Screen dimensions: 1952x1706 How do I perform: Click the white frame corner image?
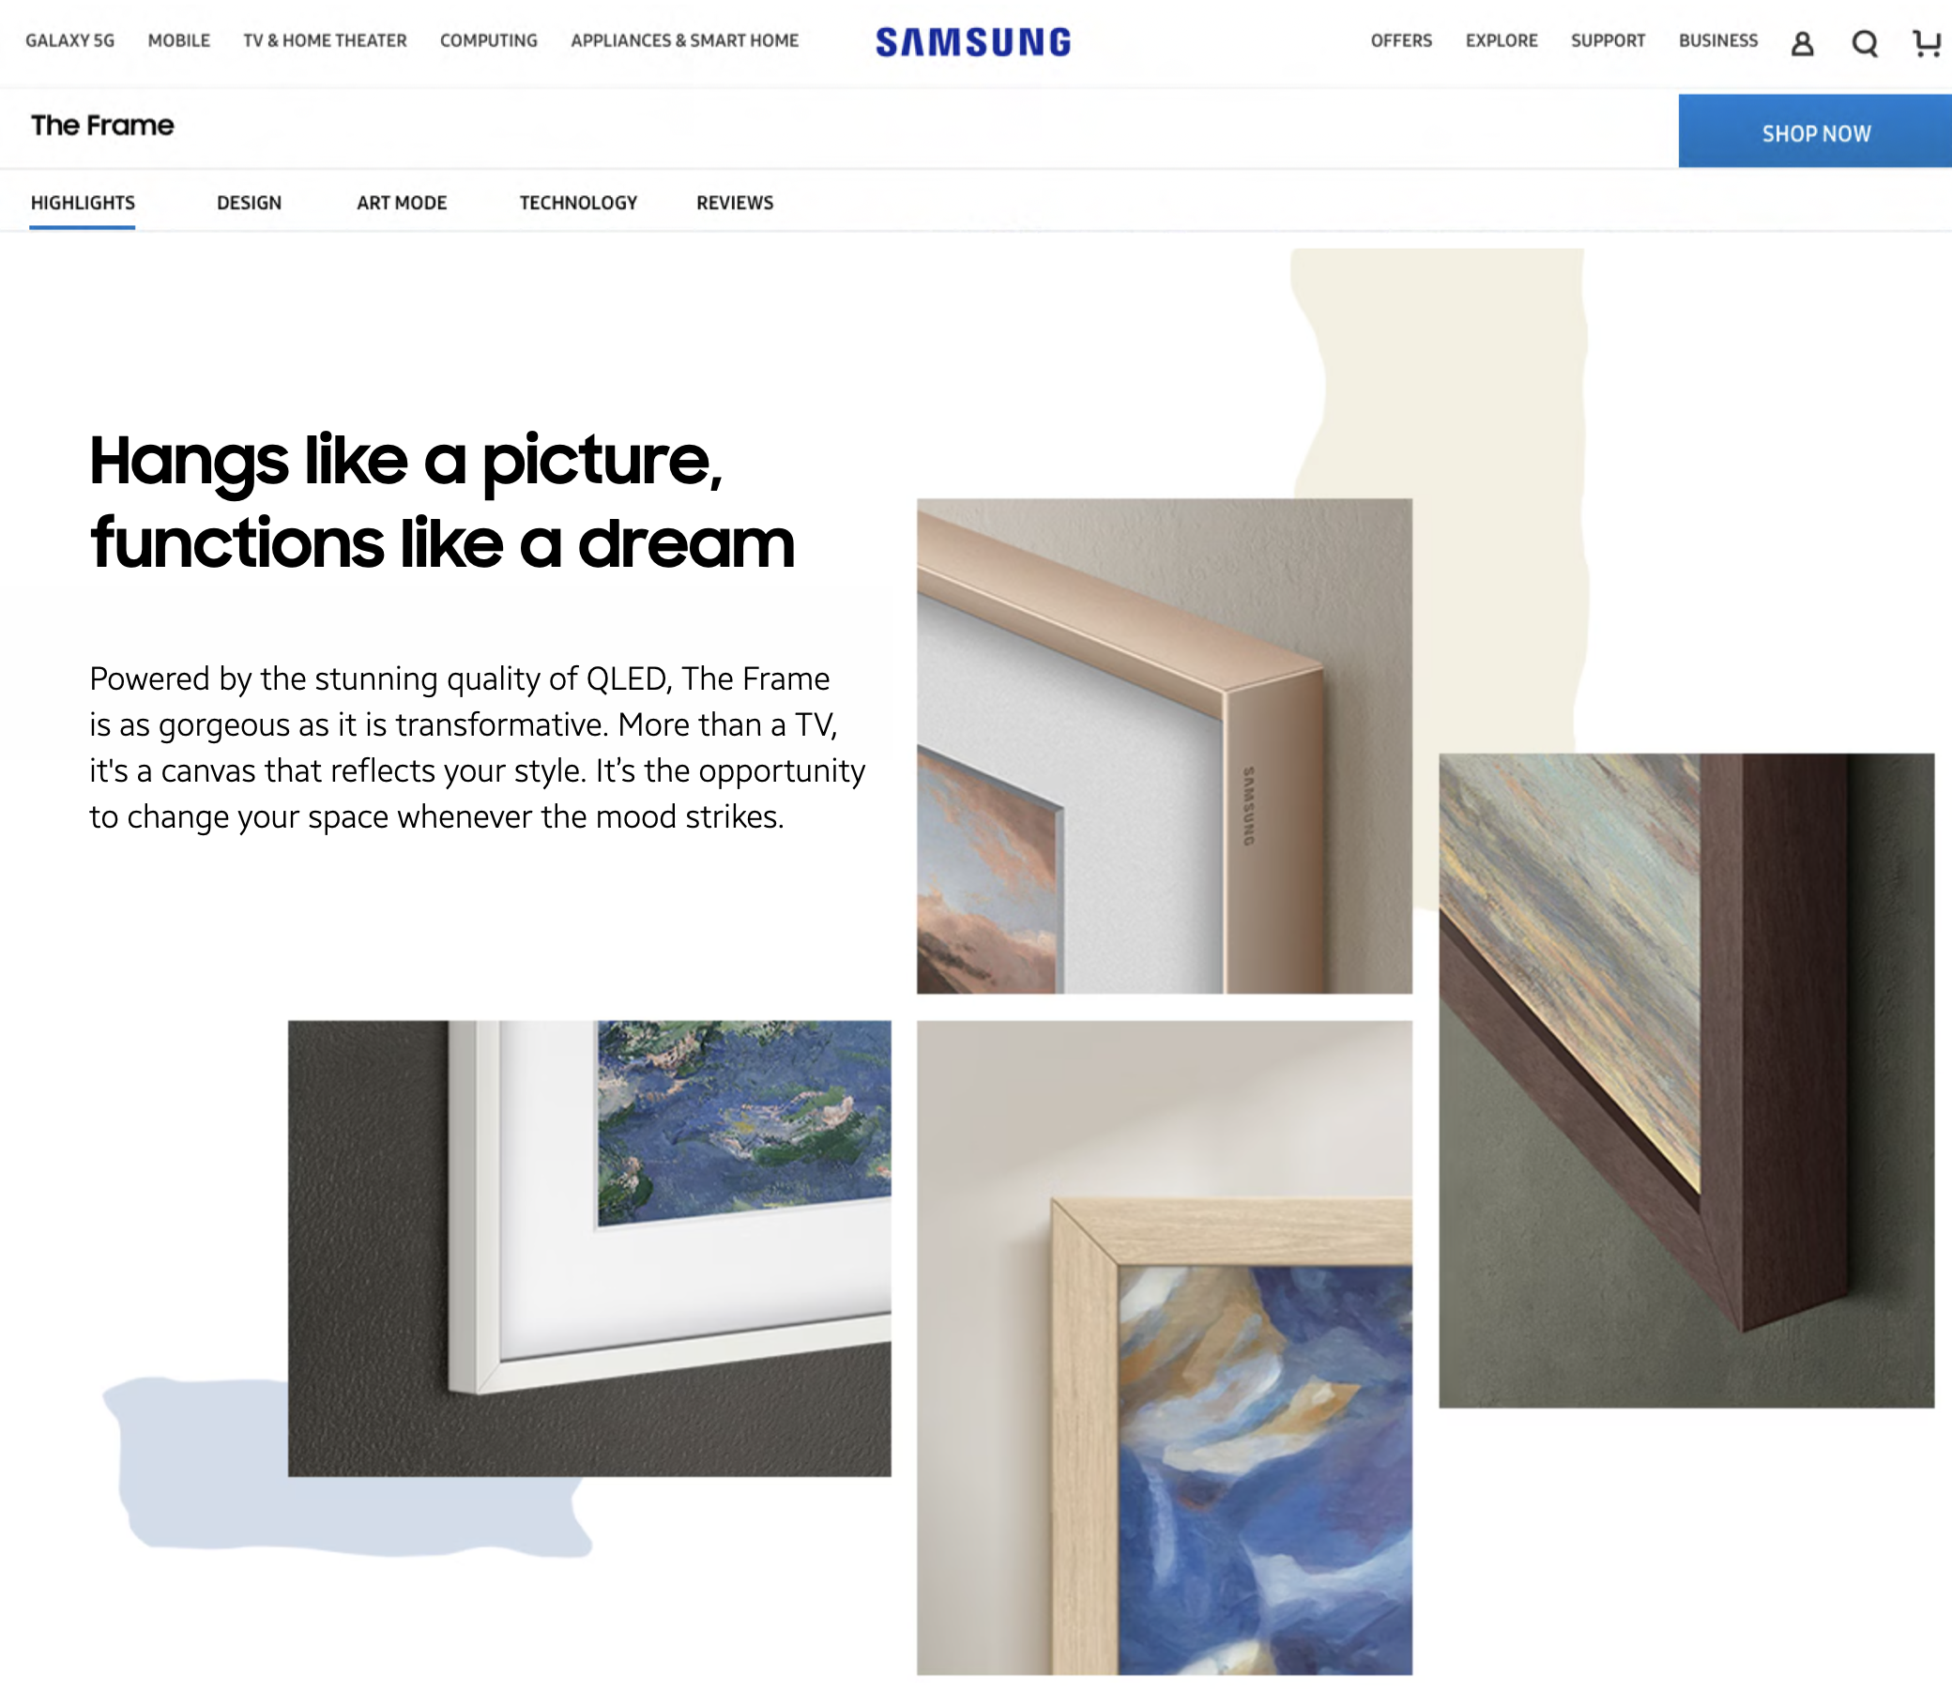coord(589,1248)
